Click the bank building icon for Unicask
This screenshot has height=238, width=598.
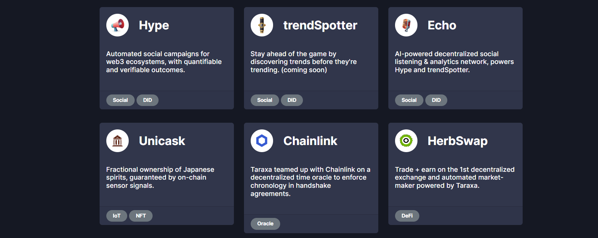pyautogui.click(x=117, y=141)
